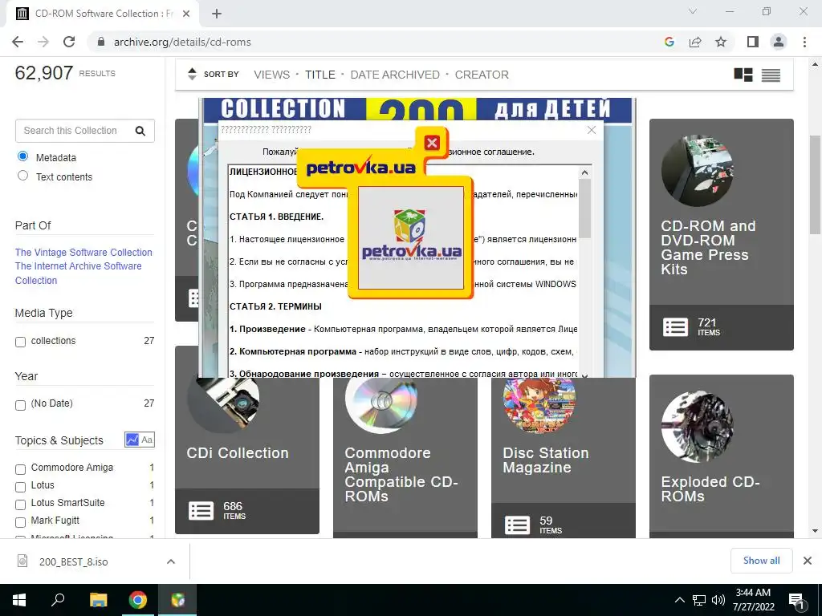Image resolution: width=822 pixels, height=616 pixels.
Task: Click the 721 items list icon
Action: coord(676,327)
